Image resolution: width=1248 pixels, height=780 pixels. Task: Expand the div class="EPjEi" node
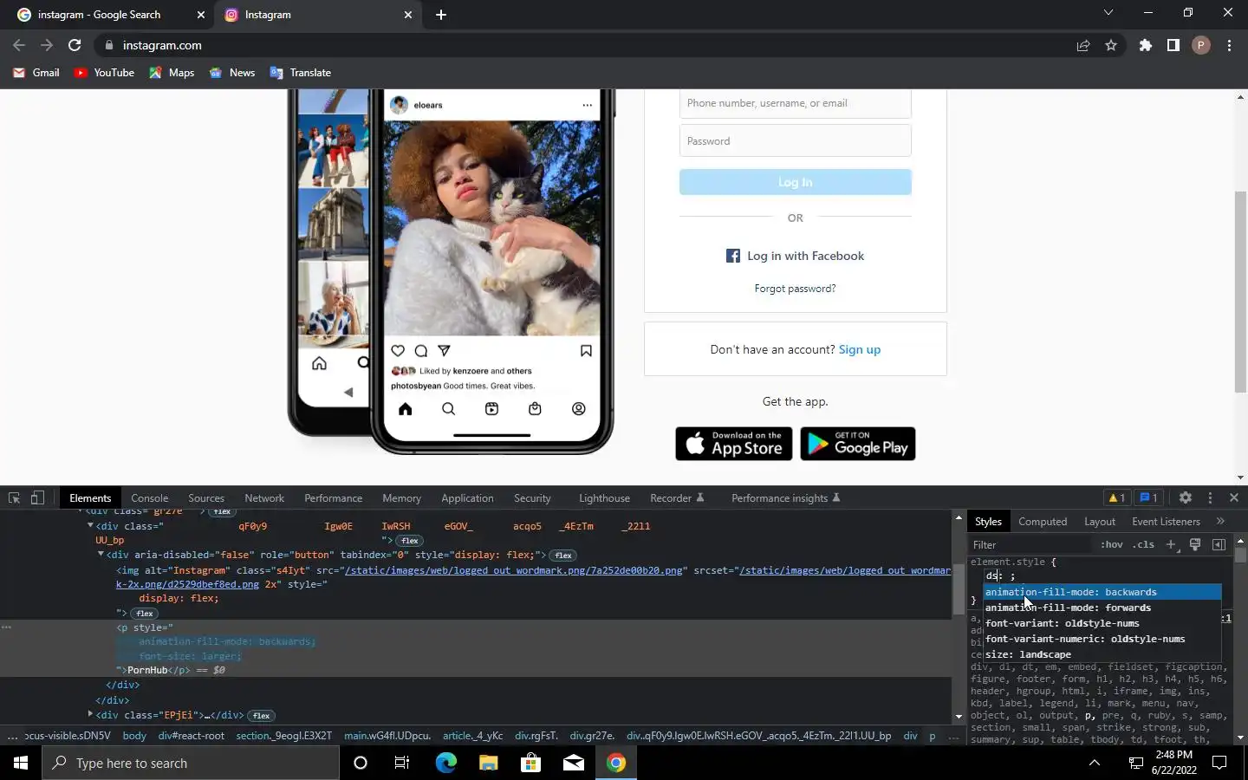tap(90, 714)
